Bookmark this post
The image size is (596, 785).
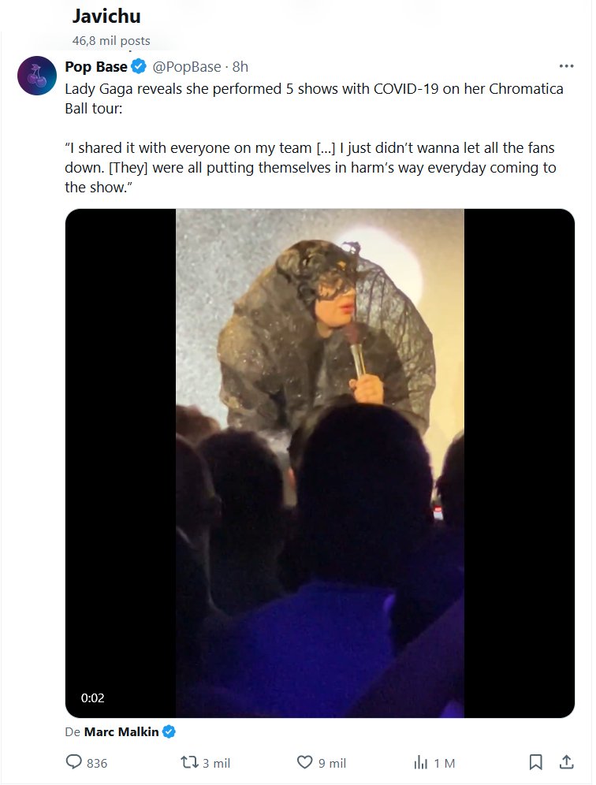[535, 762]
